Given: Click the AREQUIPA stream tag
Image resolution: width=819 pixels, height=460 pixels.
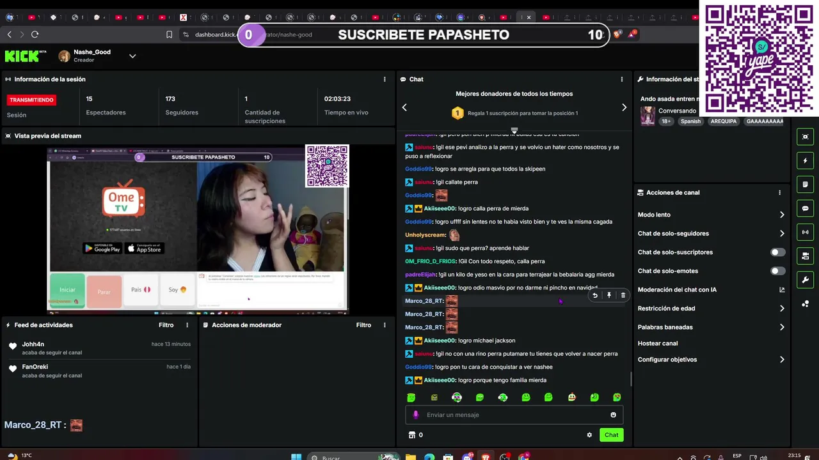Looking at the screenshot, I should pos(724,121).
